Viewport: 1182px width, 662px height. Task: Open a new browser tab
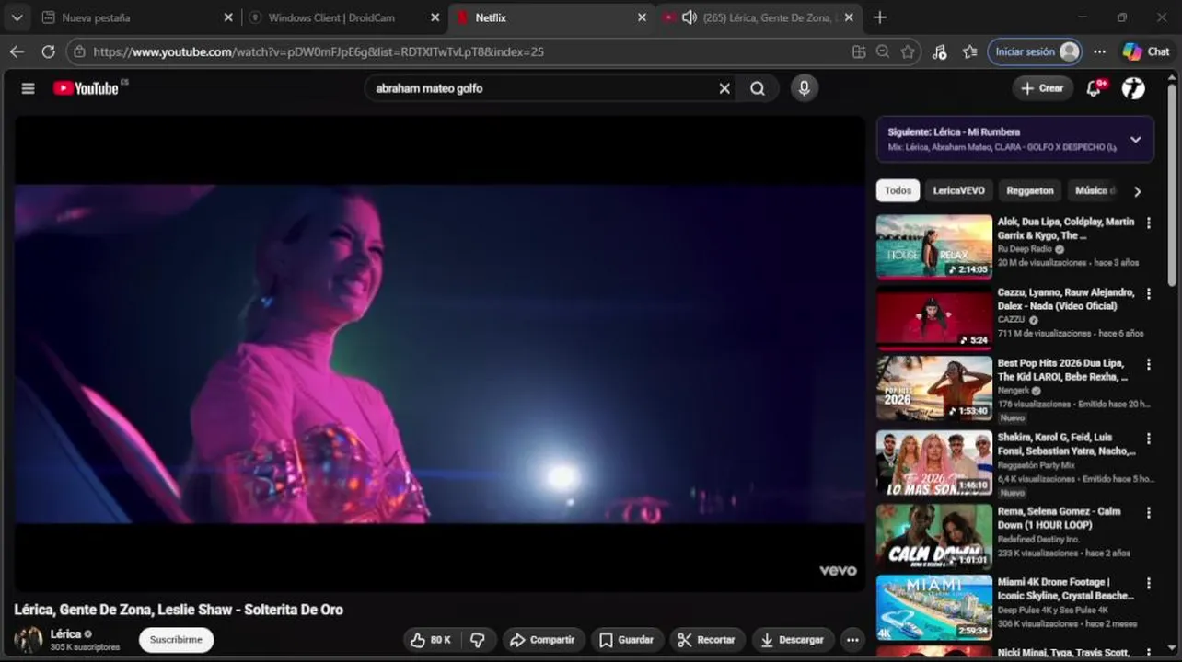click(x=880, y=17)
